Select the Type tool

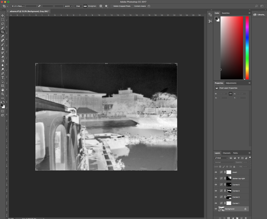[x=3, y=78]
